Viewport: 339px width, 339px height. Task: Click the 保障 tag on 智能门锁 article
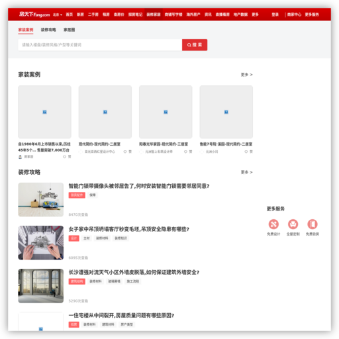point(93,195)
